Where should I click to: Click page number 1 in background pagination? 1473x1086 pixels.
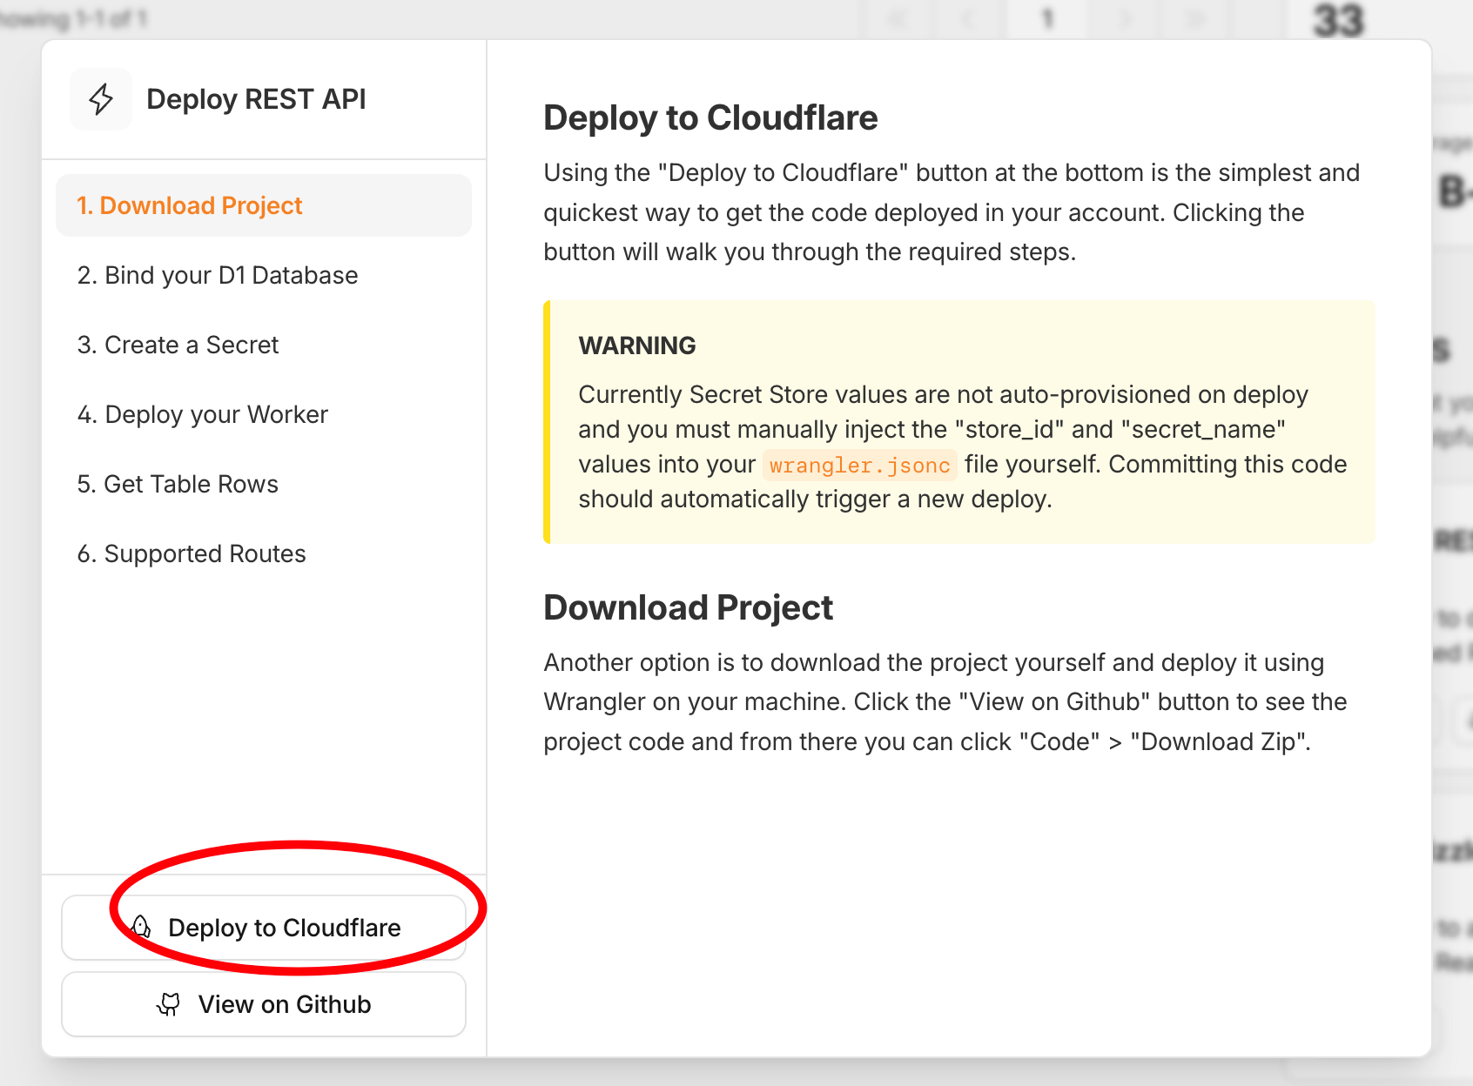[x=1047, y=18]
